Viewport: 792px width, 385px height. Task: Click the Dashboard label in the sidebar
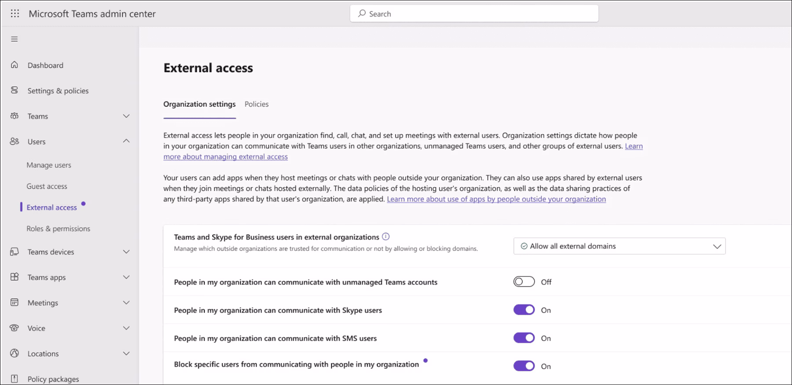[x=45, y=65]
